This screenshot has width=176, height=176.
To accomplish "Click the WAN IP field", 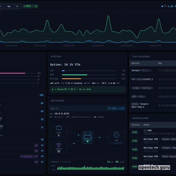I will [x=87, y=108].
